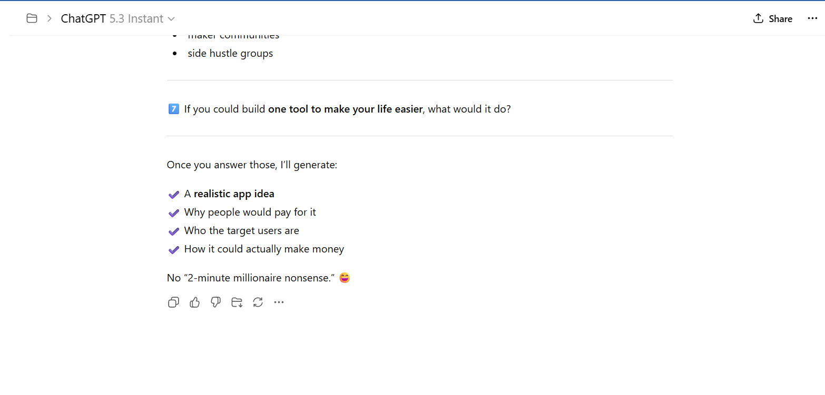Click the bold text "one tool to make your life easier"
The image size is (825, 395).
coord(345,109)
